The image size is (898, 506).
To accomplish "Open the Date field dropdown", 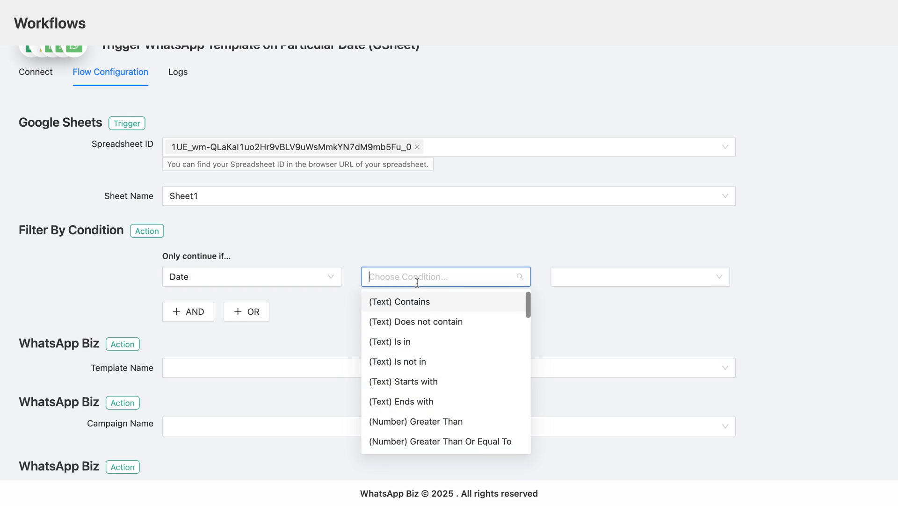I will [331, 276].
